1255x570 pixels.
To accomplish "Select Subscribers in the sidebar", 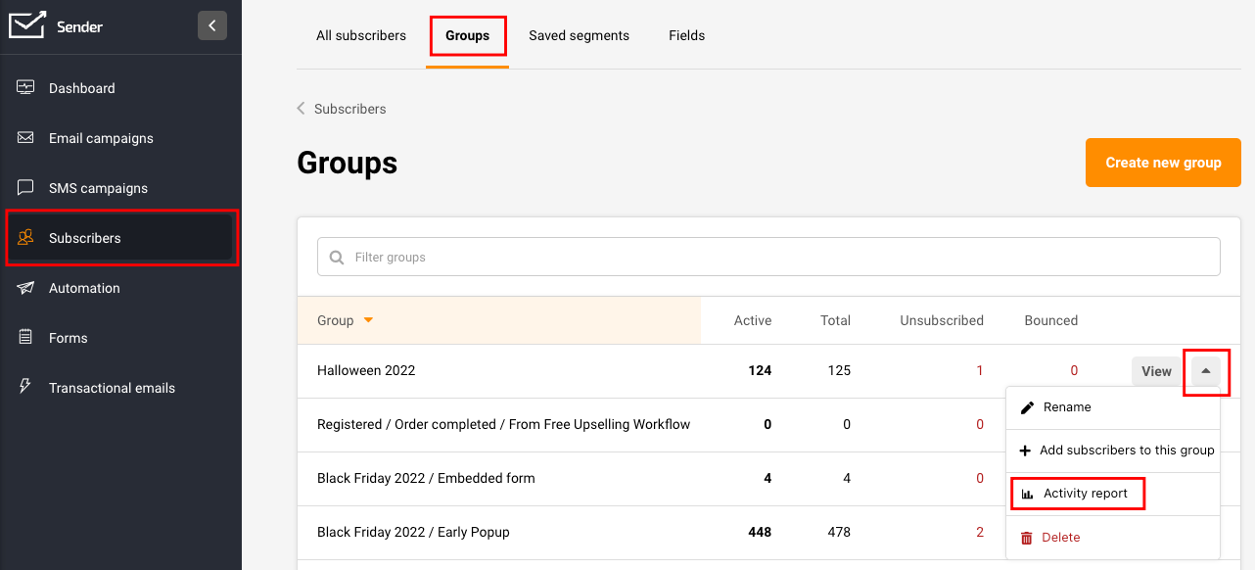I will pos(85,238).
